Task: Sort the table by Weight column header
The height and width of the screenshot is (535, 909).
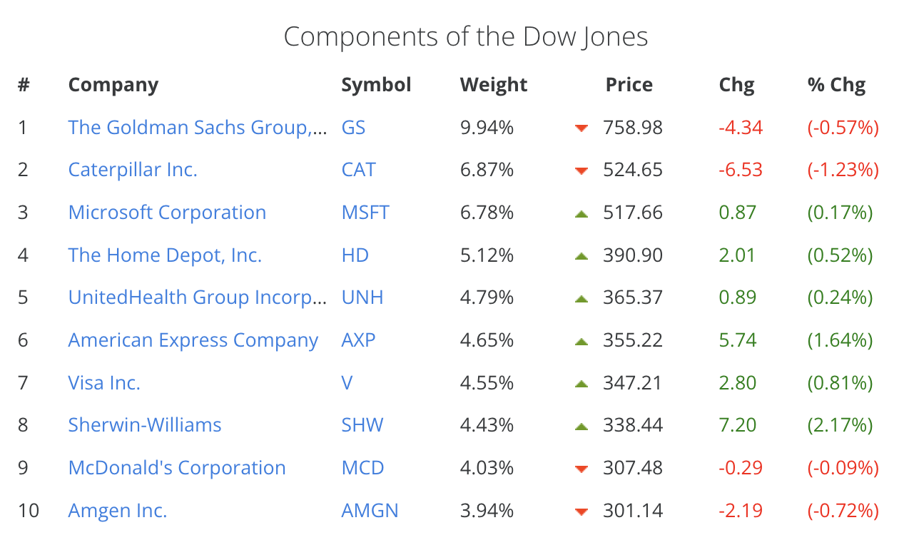Action: [494, 85]
